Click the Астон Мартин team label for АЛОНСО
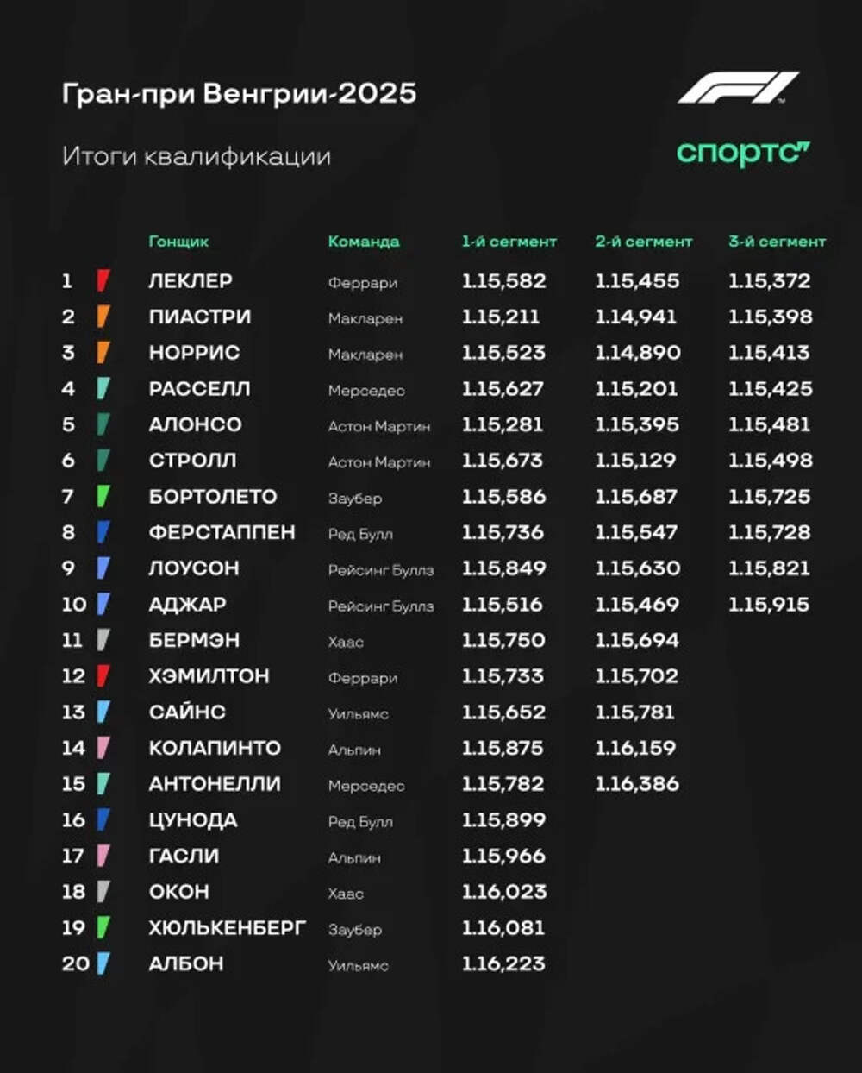862x1073 pixels. pos(379,426)
